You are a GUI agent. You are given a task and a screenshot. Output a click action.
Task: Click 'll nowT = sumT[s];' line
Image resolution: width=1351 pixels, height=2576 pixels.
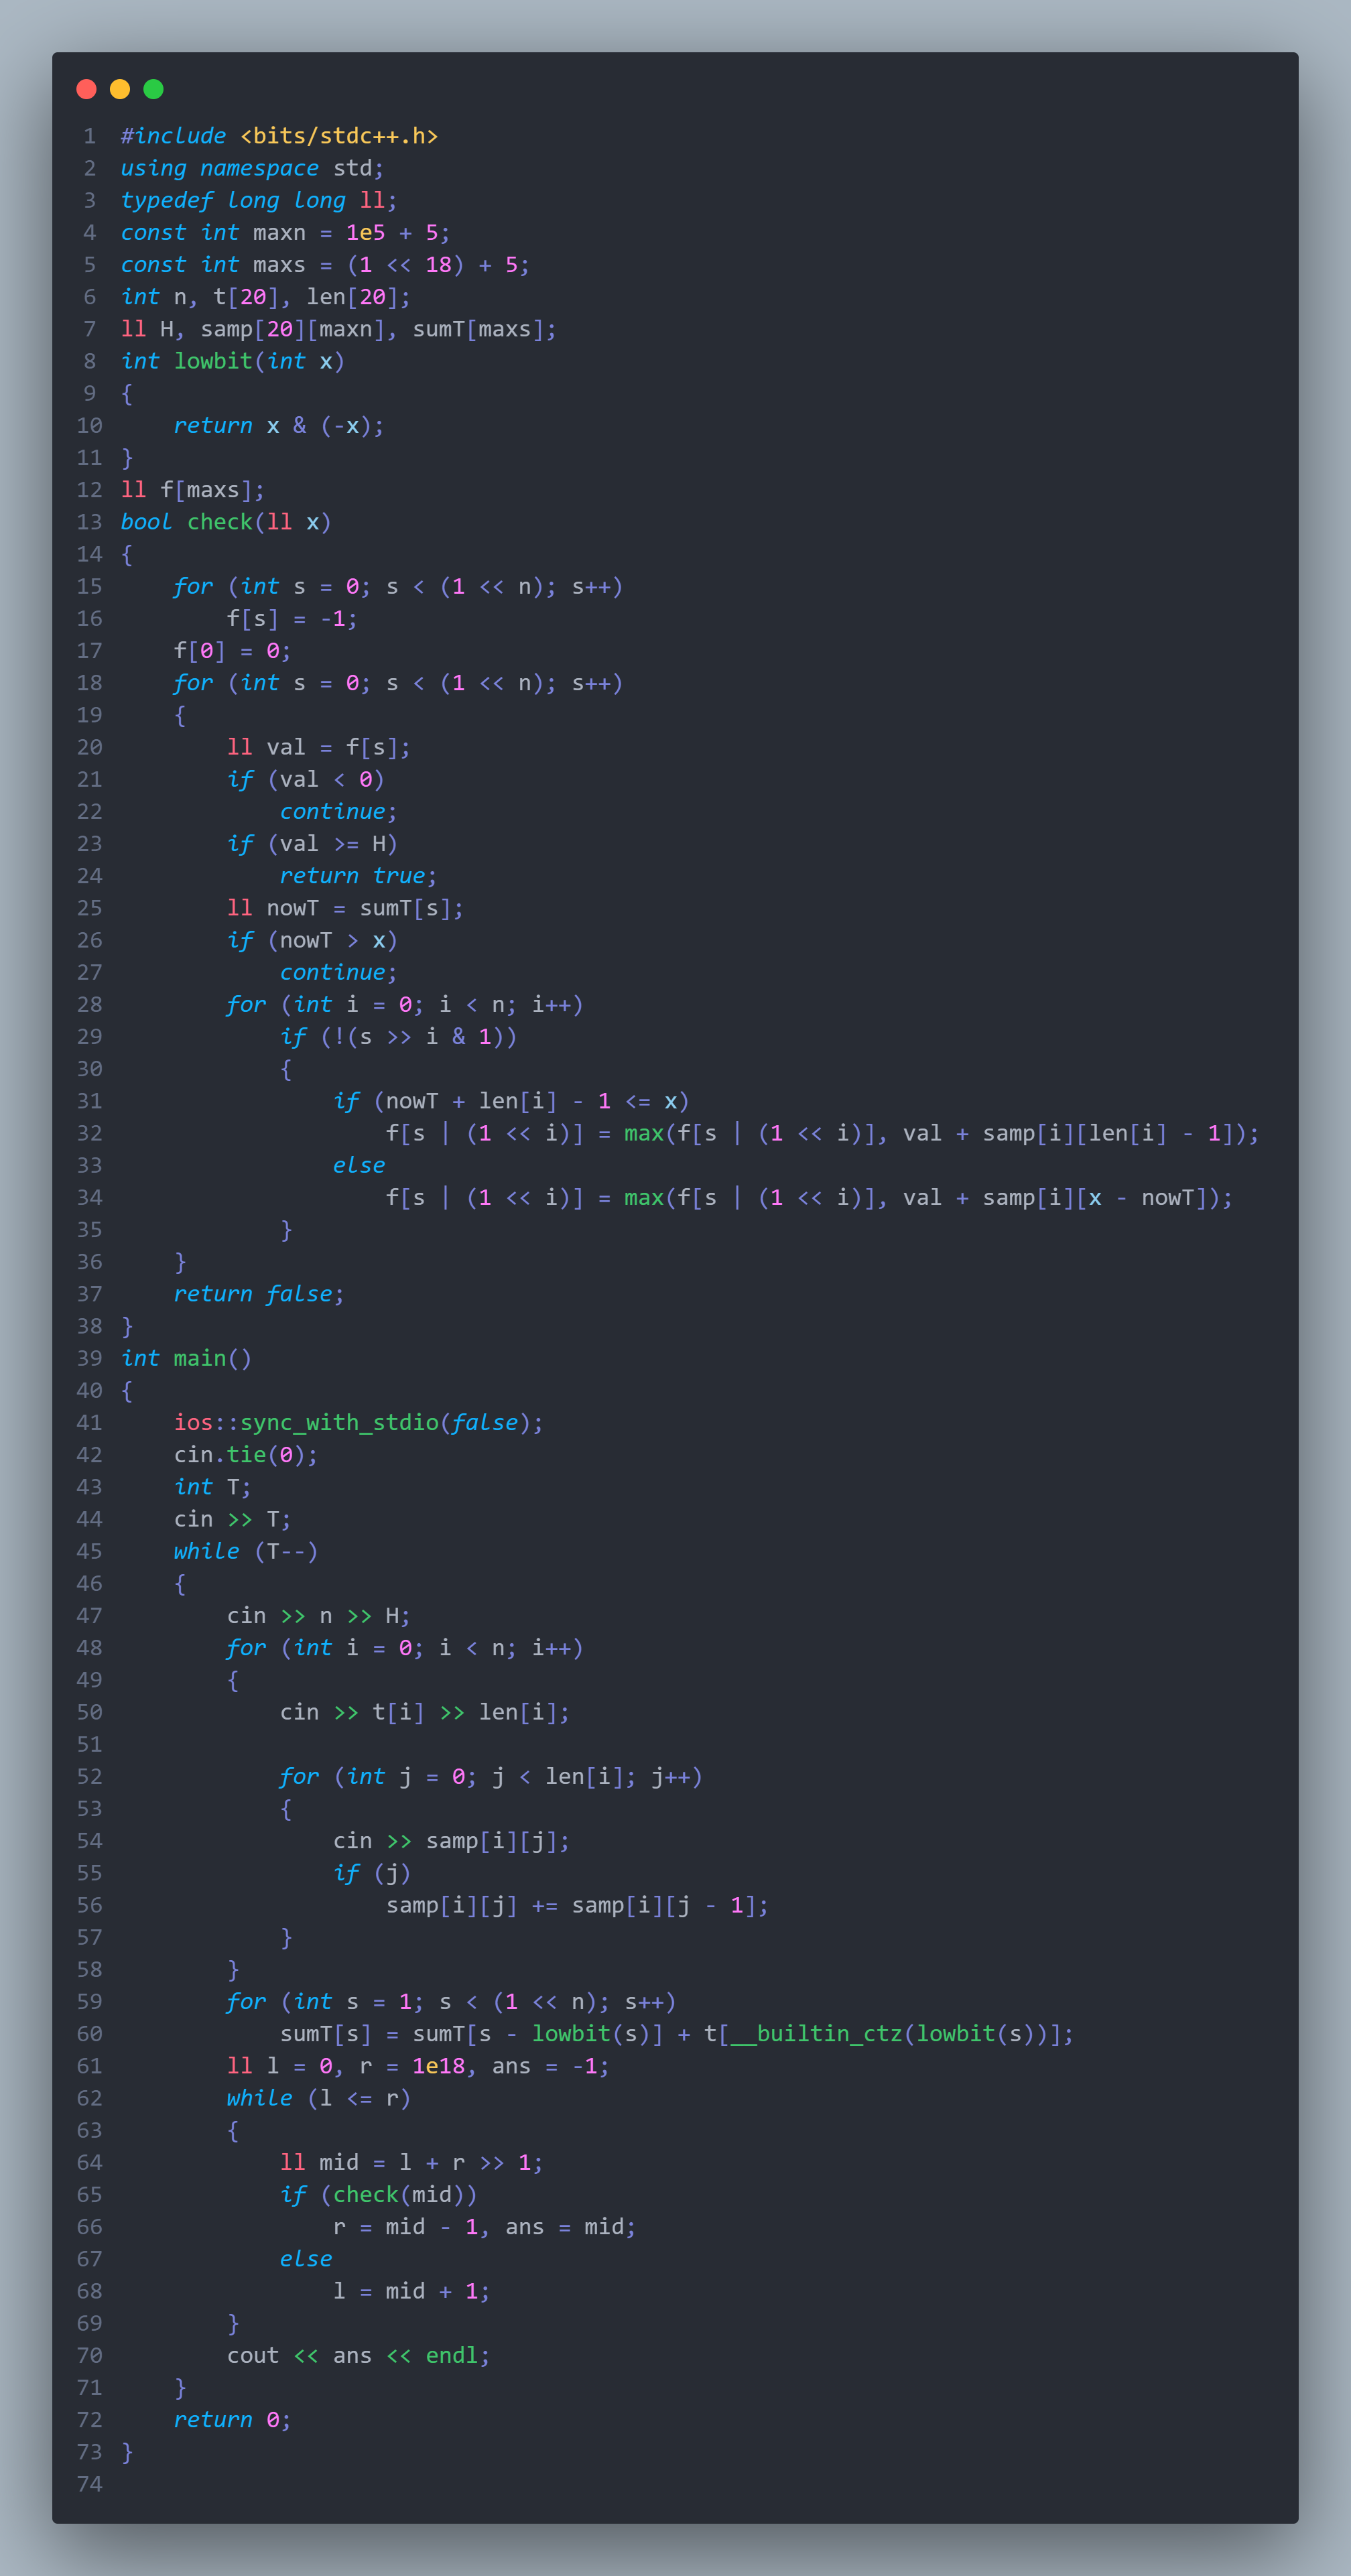tap(345, 908)
